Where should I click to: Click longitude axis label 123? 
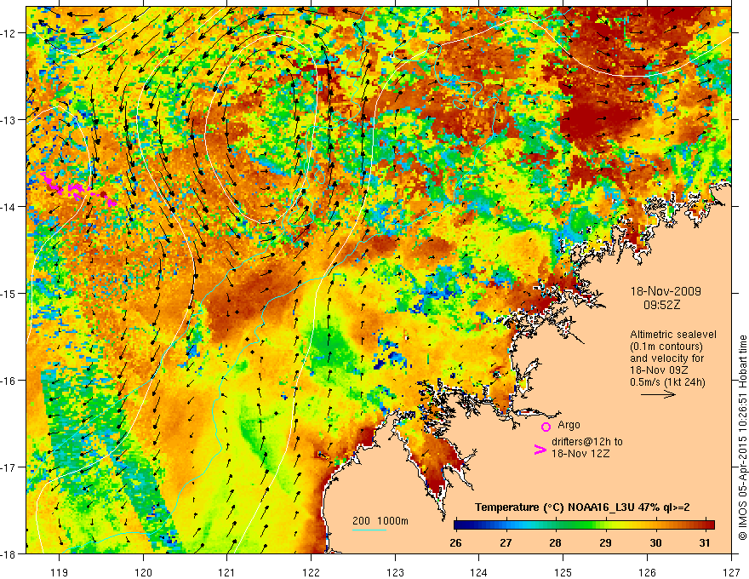click(395, 572)
